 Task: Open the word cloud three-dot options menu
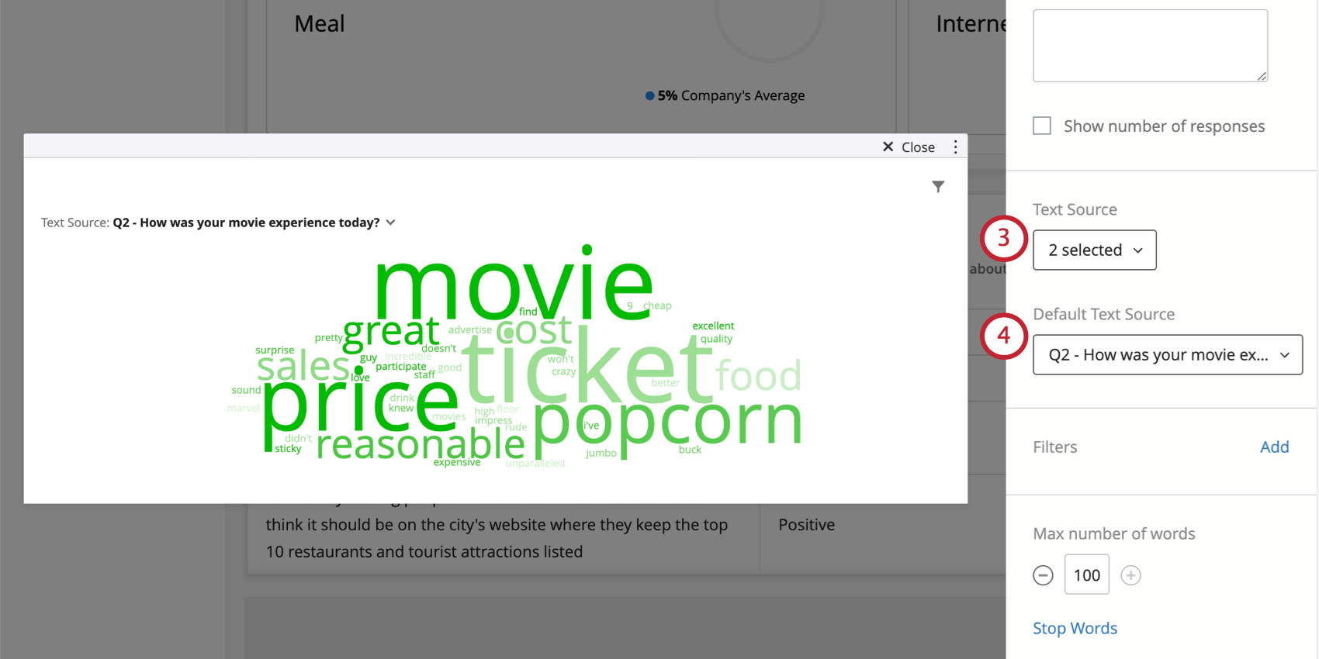tap(955, 147)
